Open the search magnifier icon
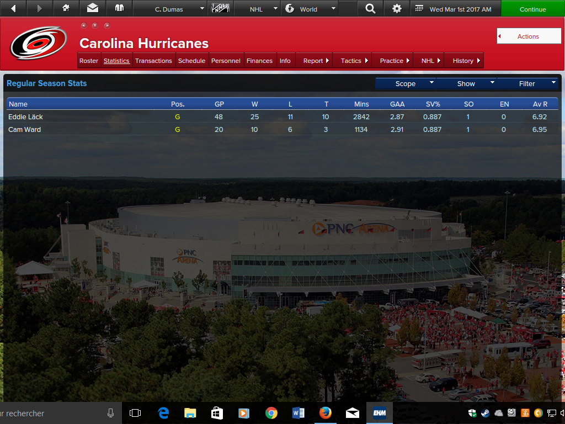This screenshot has height=424, width=565. click(370, 8)
